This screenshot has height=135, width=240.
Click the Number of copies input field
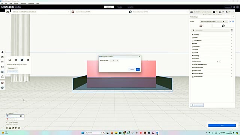coord(114,60)
